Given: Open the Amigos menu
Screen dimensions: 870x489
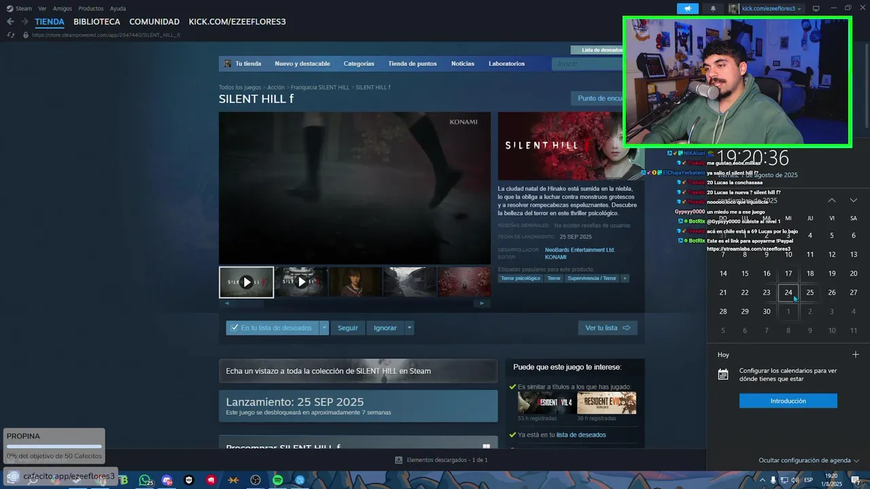Looking at the screenshot, I should click(x=63, y=8).
